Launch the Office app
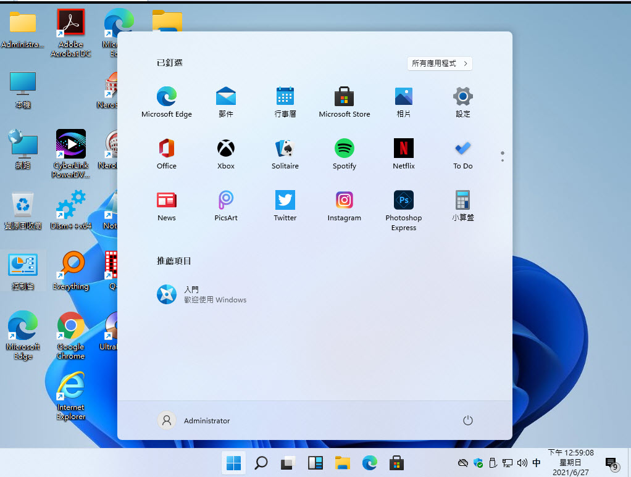This screenshot has height=477, width=631. pos(167,154)
